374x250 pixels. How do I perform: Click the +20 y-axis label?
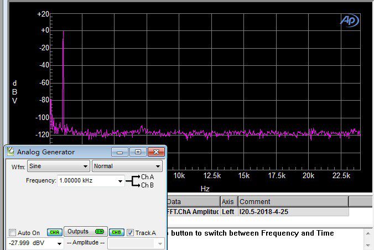(x=43, y=14)
